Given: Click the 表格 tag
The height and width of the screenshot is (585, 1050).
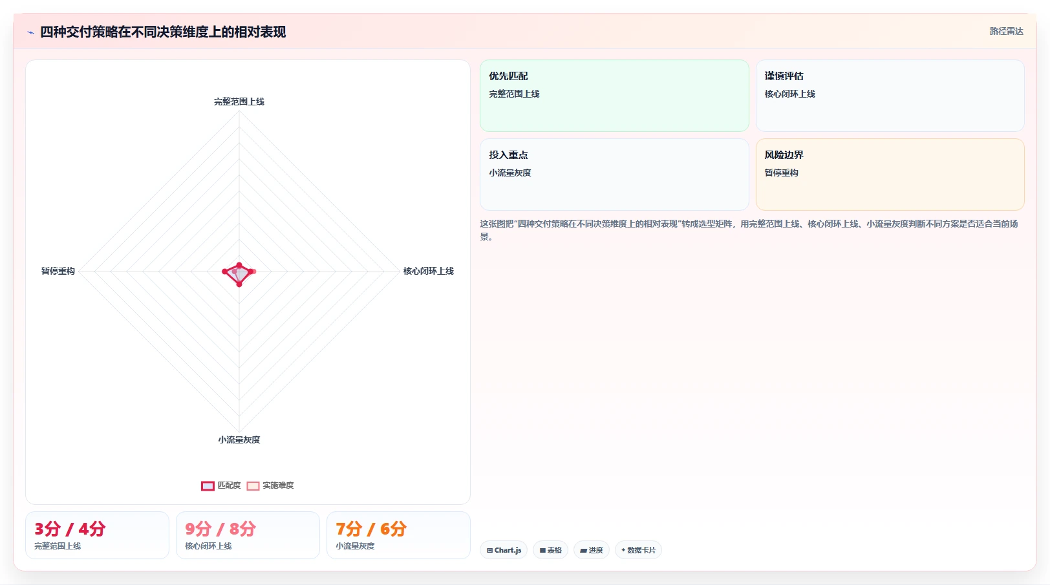Looking at the screenshot, I should pos(550,550).
